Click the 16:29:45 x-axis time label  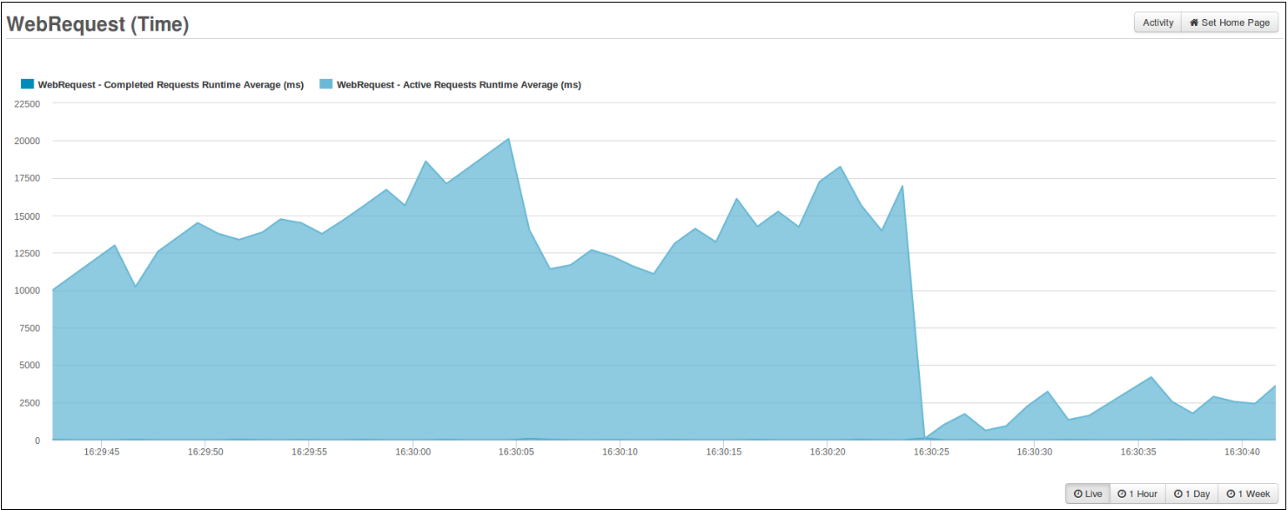102,453
